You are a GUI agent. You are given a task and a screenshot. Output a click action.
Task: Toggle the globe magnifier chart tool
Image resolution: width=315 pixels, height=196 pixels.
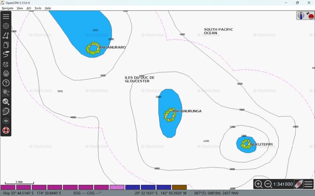[6, 102]
